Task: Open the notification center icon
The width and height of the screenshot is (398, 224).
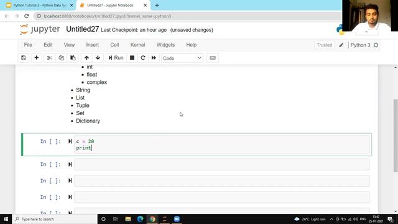Action: (391, 219)
